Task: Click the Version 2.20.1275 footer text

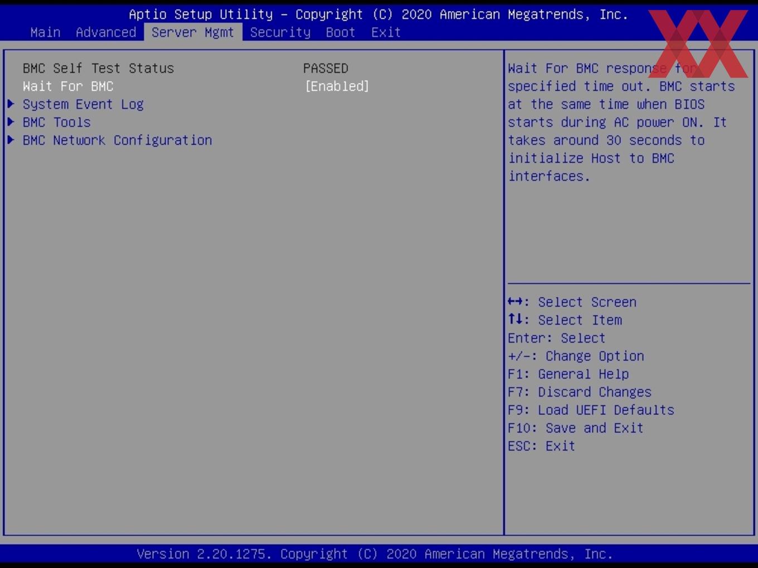Action: pyautogui.click(x=375, y=554)
